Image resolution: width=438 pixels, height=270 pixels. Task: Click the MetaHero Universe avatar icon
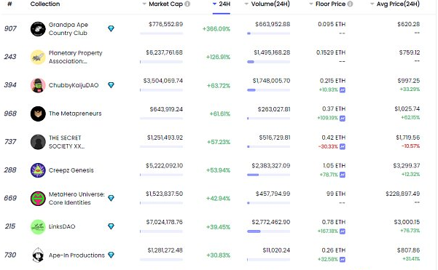pyautogui.click(x=38, y=199)
